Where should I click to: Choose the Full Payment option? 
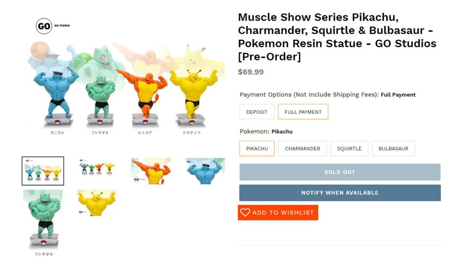[x=303, y=112]
